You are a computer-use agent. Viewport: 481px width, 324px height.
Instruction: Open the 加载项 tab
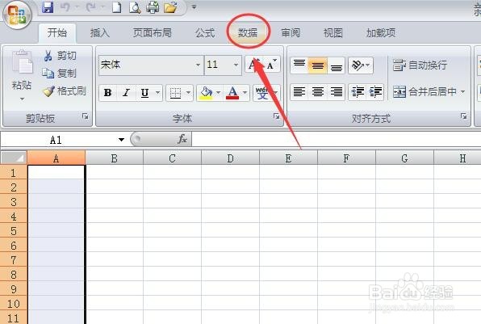click(381, 32)
